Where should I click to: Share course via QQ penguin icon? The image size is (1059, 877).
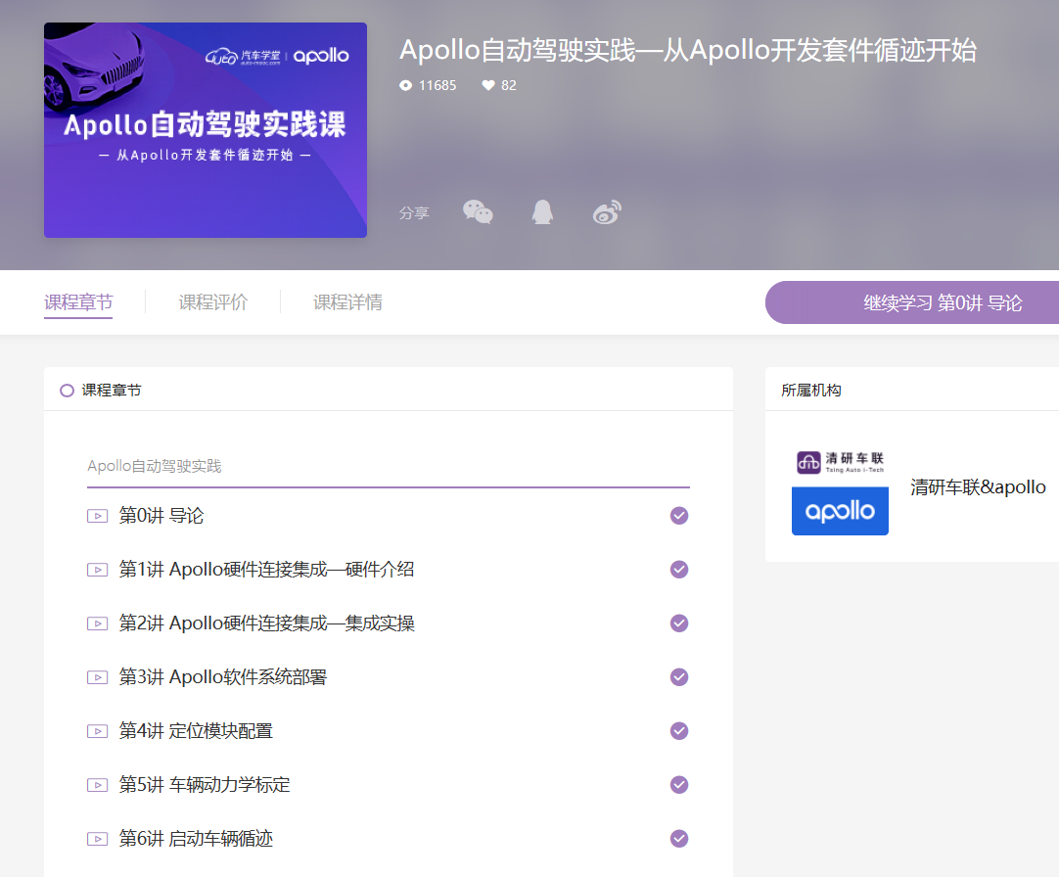click(x=541, y=212)
